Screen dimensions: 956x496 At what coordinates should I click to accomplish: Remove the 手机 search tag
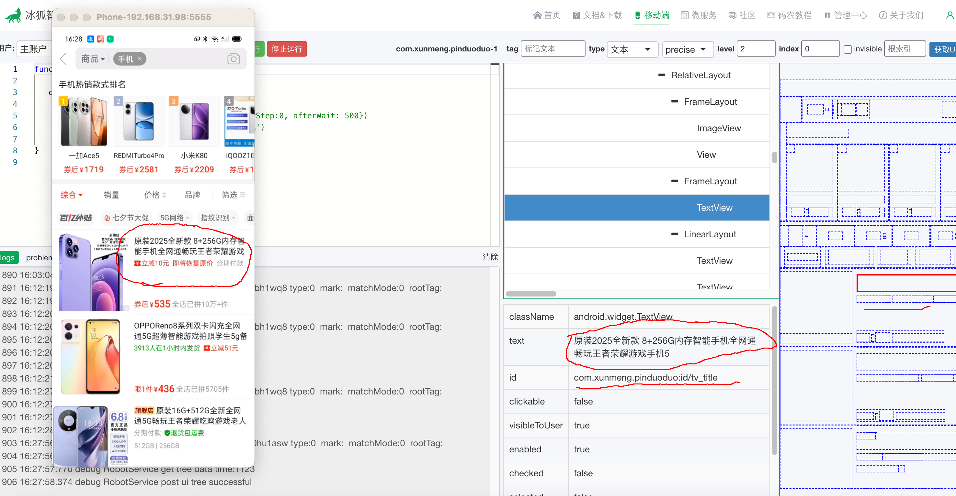[140, 59]
